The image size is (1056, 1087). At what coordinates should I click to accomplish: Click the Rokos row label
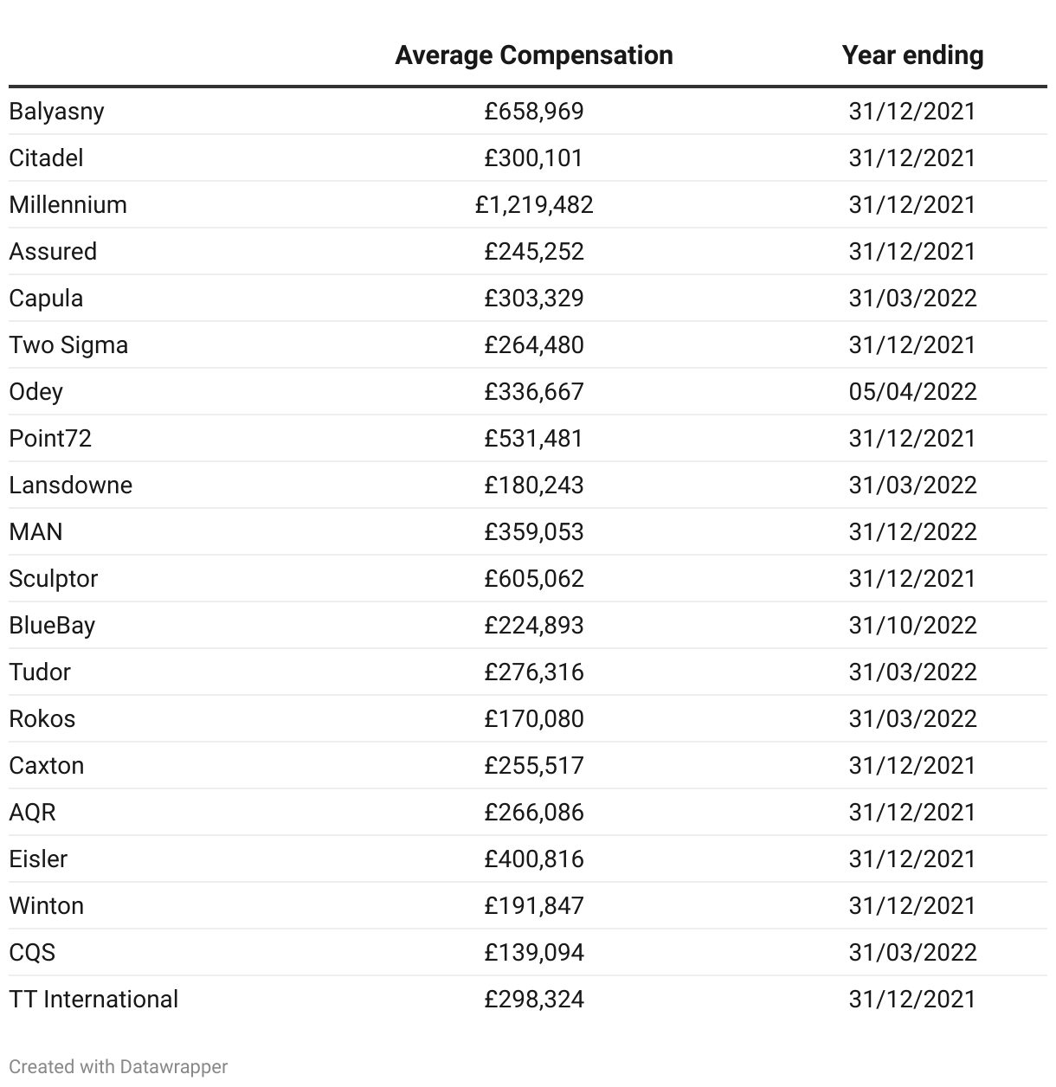pos(42,719)
